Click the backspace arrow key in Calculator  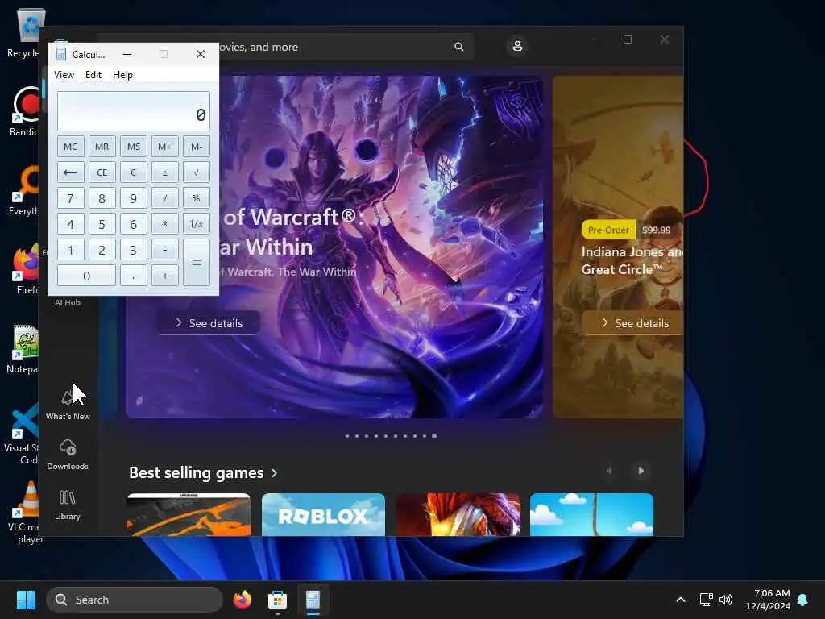pyautogui.click(x=71, y=172)
